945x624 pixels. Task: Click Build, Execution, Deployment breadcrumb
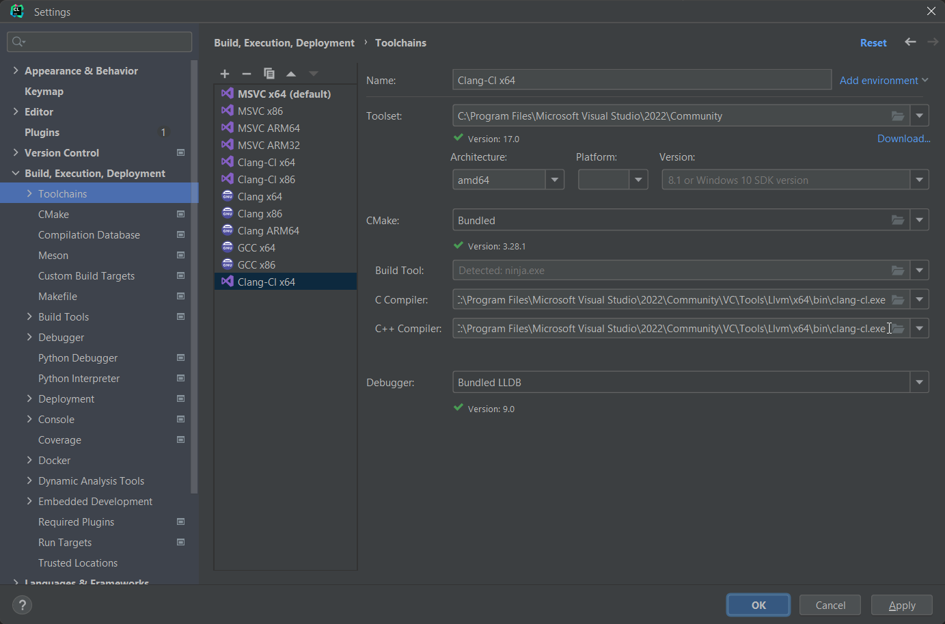[x=284, y=42]
